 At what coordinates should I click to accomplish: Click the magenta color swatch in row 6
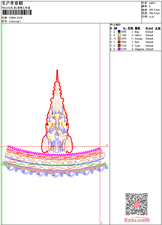pyautogui.click(x=119, y=49)
